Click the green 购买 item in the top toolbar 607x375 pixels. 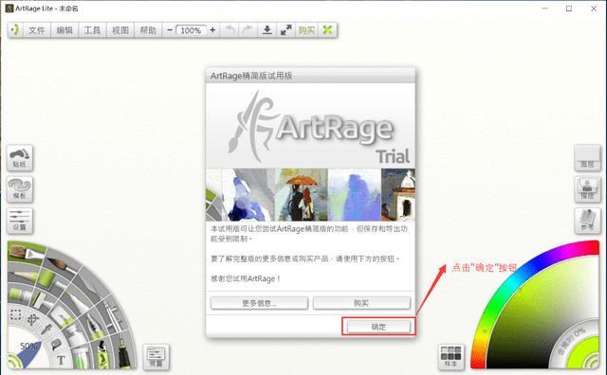click(306, 30)
